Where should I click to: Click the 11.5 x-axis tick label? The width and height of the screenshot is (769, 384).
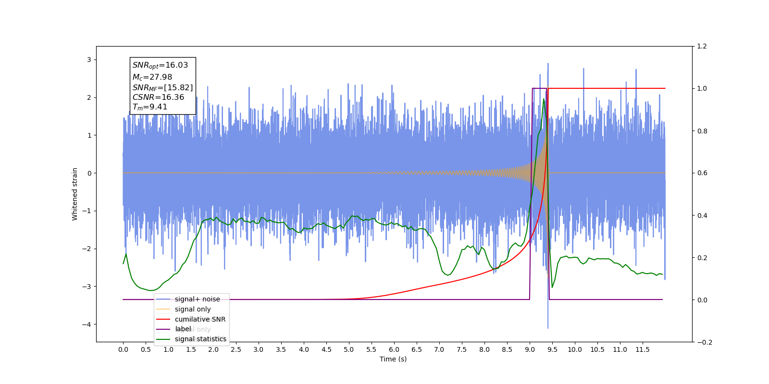tap(643, 349)
